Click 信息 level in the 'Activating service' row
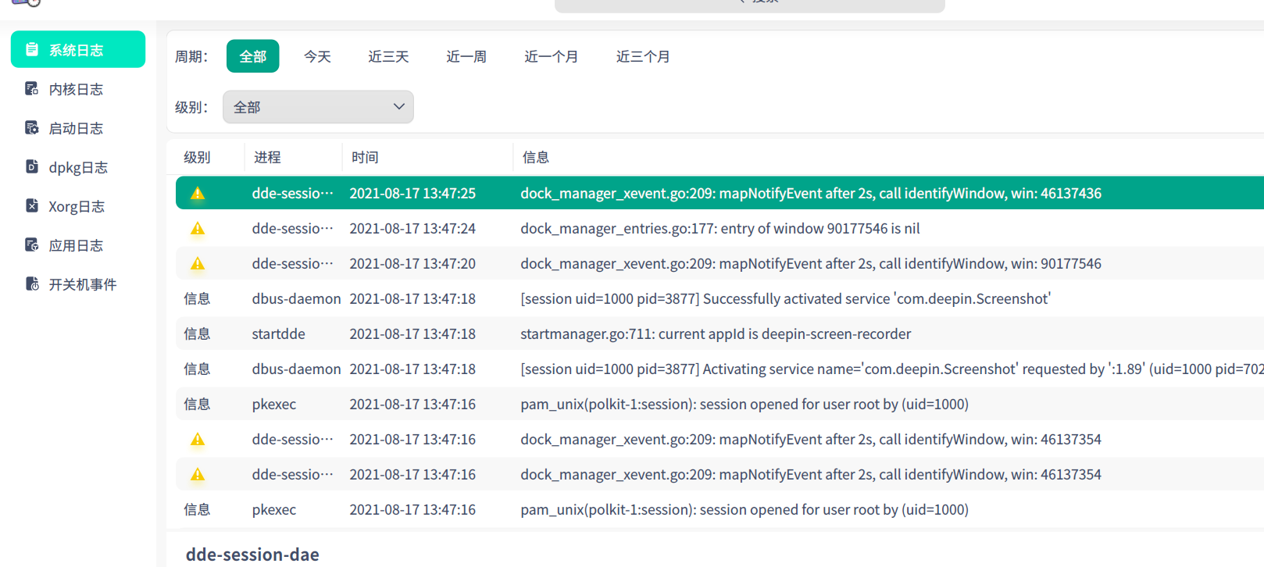1264x567 pixels. [197, 369]
